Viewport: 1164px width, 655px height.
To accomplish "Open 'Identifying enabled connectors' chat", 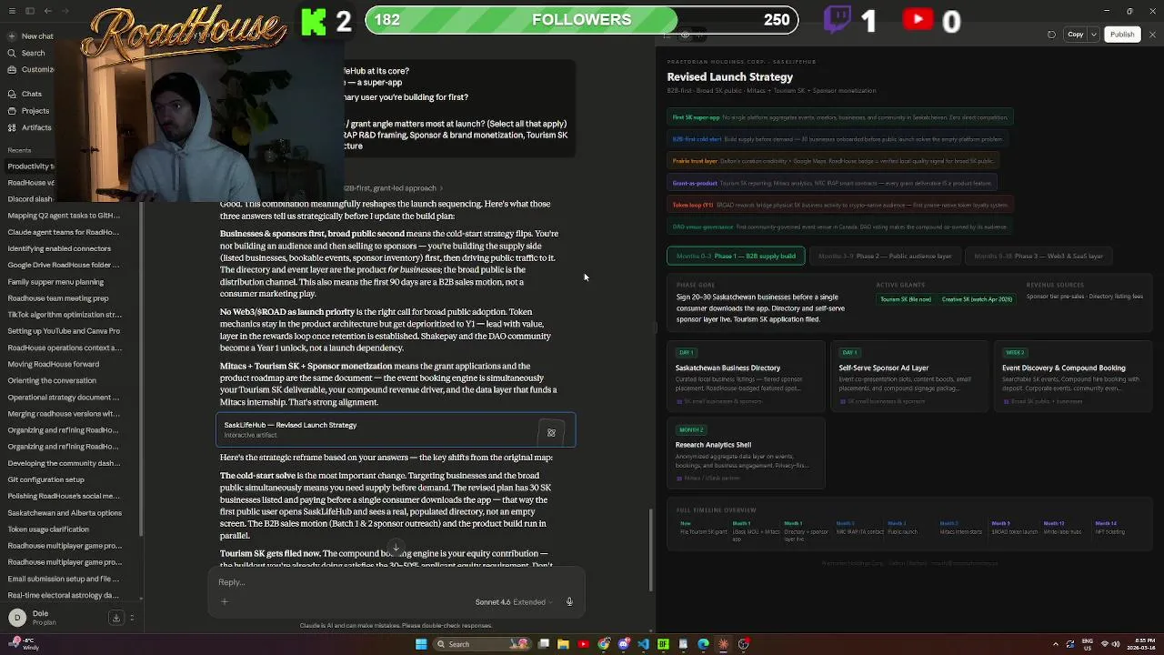I will pyautogui.click(x=60, y=248).
